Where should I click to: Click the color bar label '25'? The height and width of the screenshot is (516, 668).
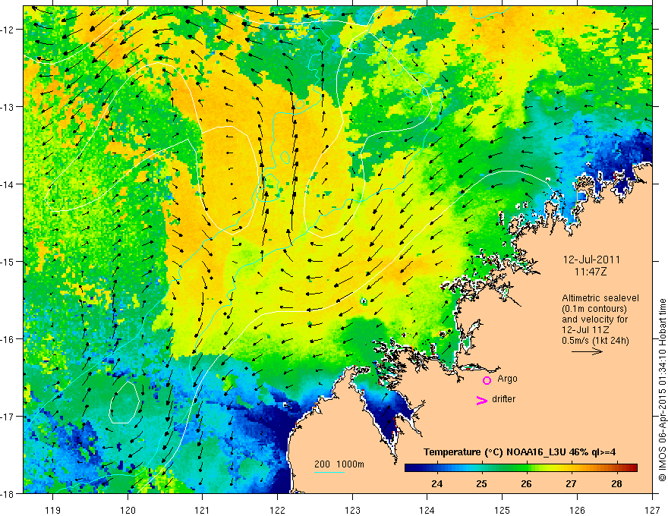click(x=481, y=483)
